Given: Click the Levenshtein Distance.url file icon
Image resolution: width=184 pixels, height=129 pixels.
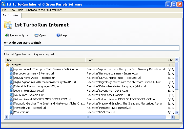Looking at the screenshot, I should point(11,91).
